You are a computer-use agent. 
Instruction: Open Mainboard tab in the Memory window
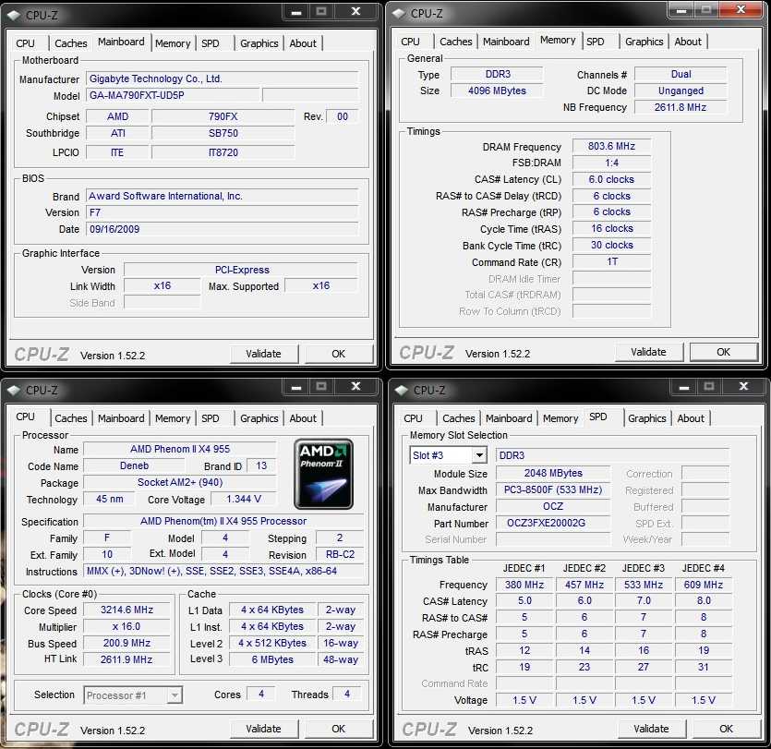(x=506, y=42)
